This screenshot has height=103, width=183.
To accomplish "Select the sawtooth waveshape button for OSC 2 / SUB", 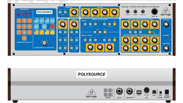I will (104, 40).
